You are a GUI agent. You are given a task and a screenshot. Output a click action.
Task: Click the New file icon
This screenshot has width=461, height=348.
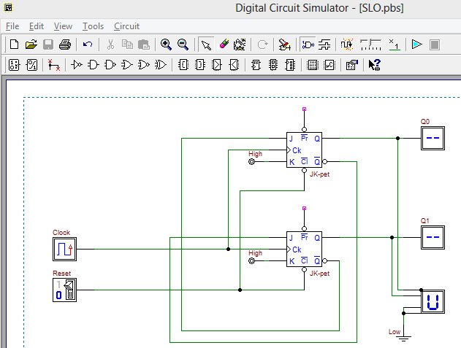tap(14, 45)
